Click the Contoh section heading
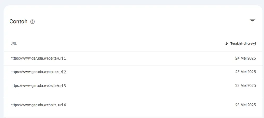Screen dimensions: 264x118 (18, 21)
